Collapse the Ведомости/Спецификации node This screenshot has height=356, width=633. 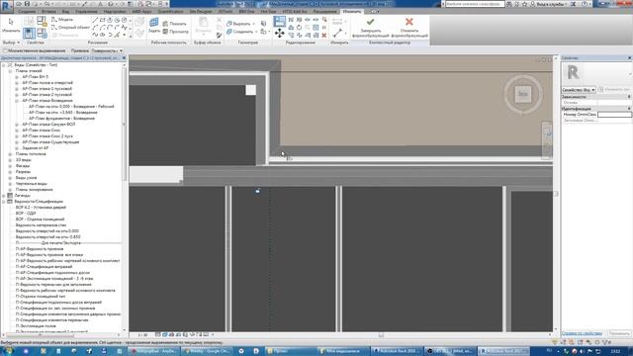[4, 202]
